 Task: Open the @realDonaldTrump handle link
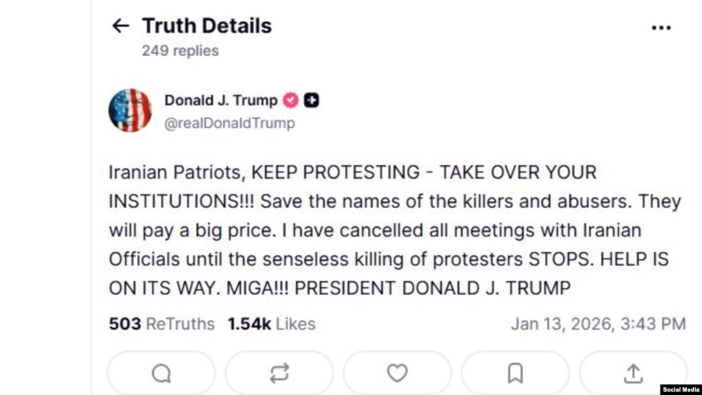pos(229,123)
